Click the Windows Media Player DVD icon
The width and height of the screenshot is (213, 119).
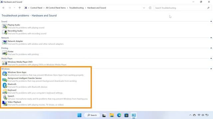coord(4,63)
